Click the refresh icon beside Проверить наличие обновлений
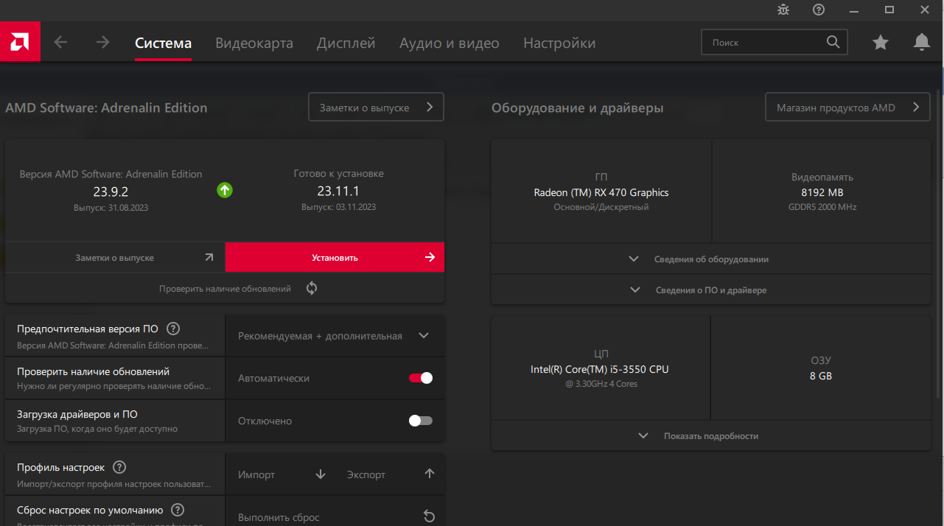The height and width of the screenshot is (526, 944). point(312,288)
